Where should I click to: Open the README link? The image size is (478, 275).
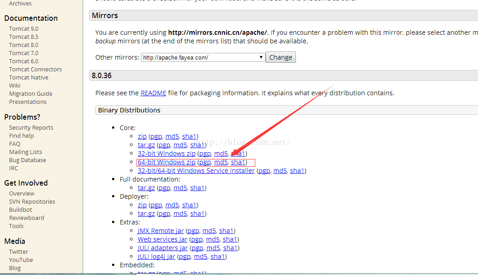click(x=153, y=93)
